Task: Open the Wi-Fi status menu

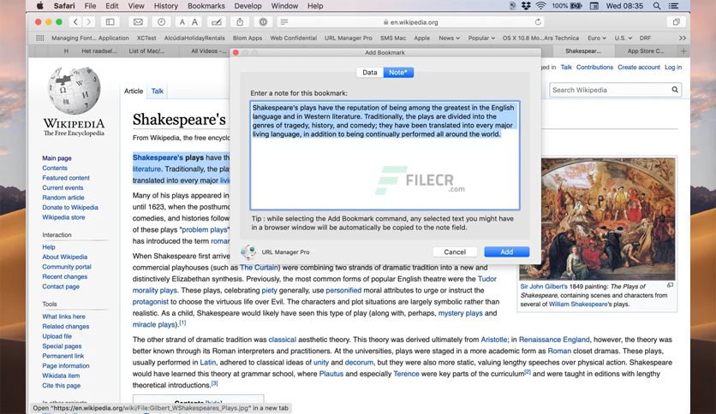Action: 541,6
